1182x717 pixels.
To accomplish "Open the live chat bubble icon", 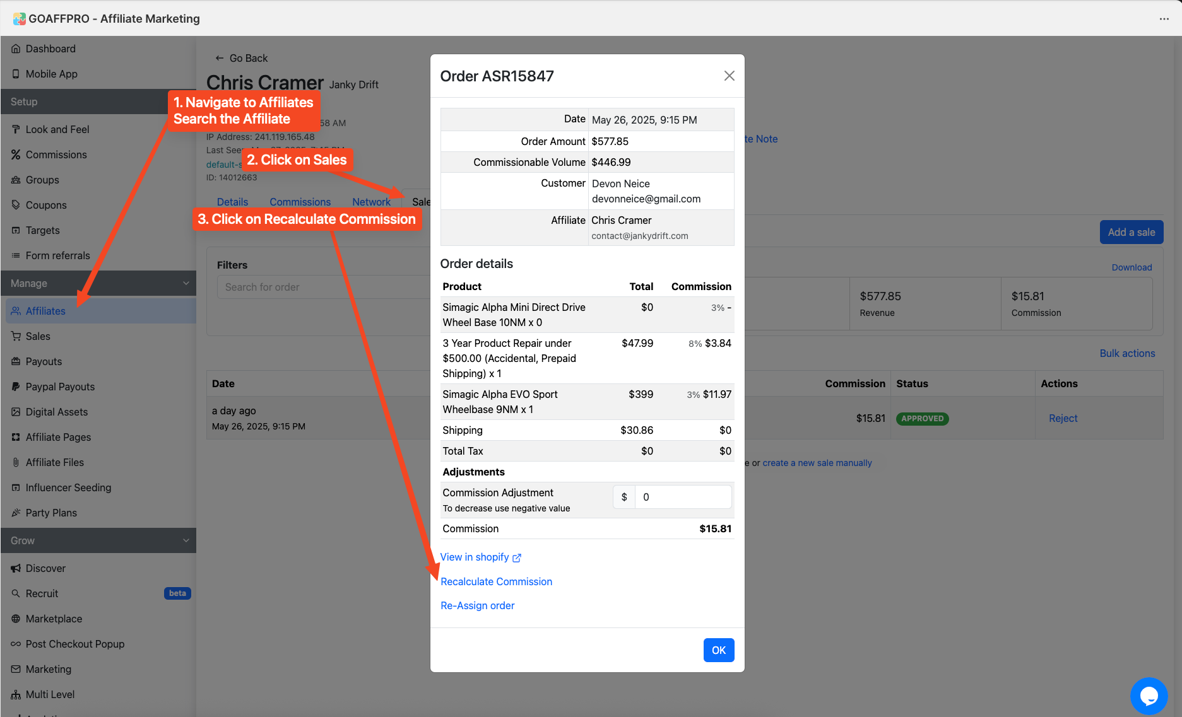I will coord(1149,696).
